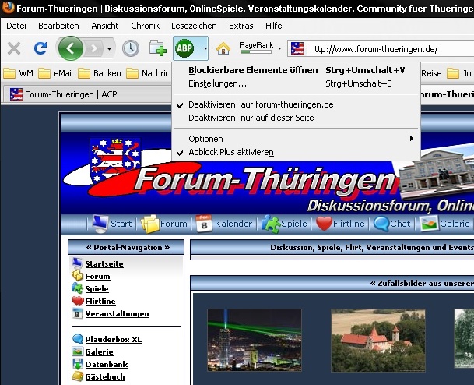Open the red-roofed castle random image

[378, 341]
